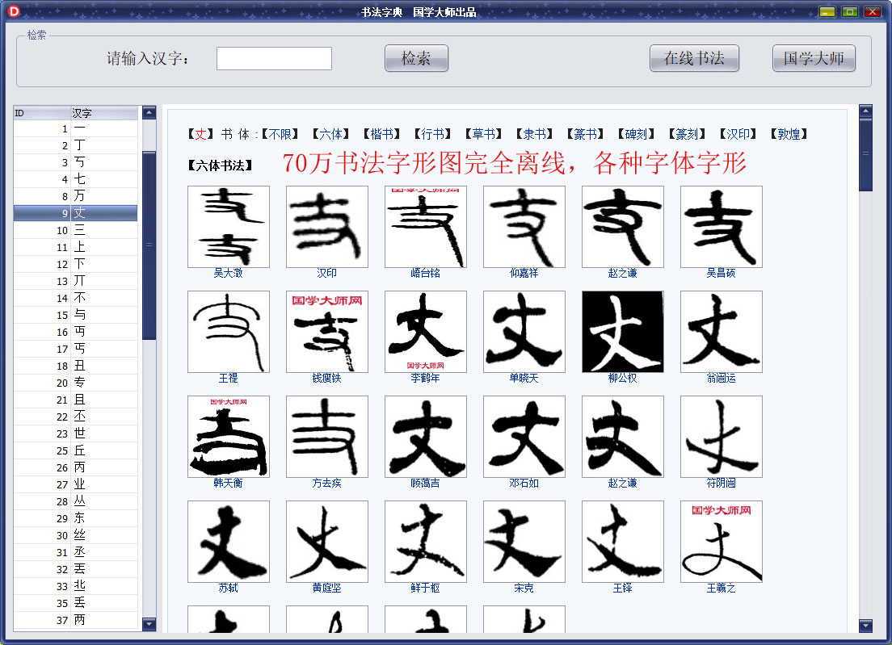
Task: Open the 柳公权 black-background thumbnail
Action: [x=622, y=332]
